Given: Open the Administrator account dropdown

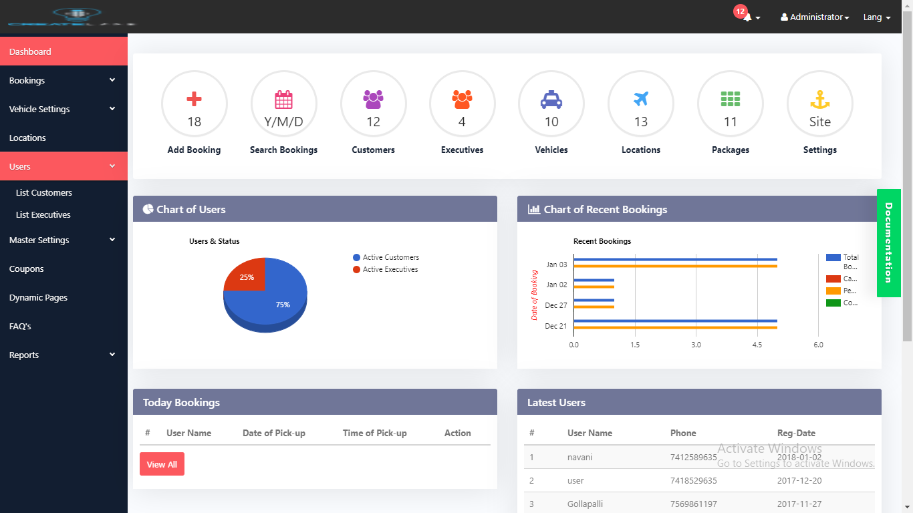Looking at the screenshot, I should pyautogui.click(x=815, y=17).
